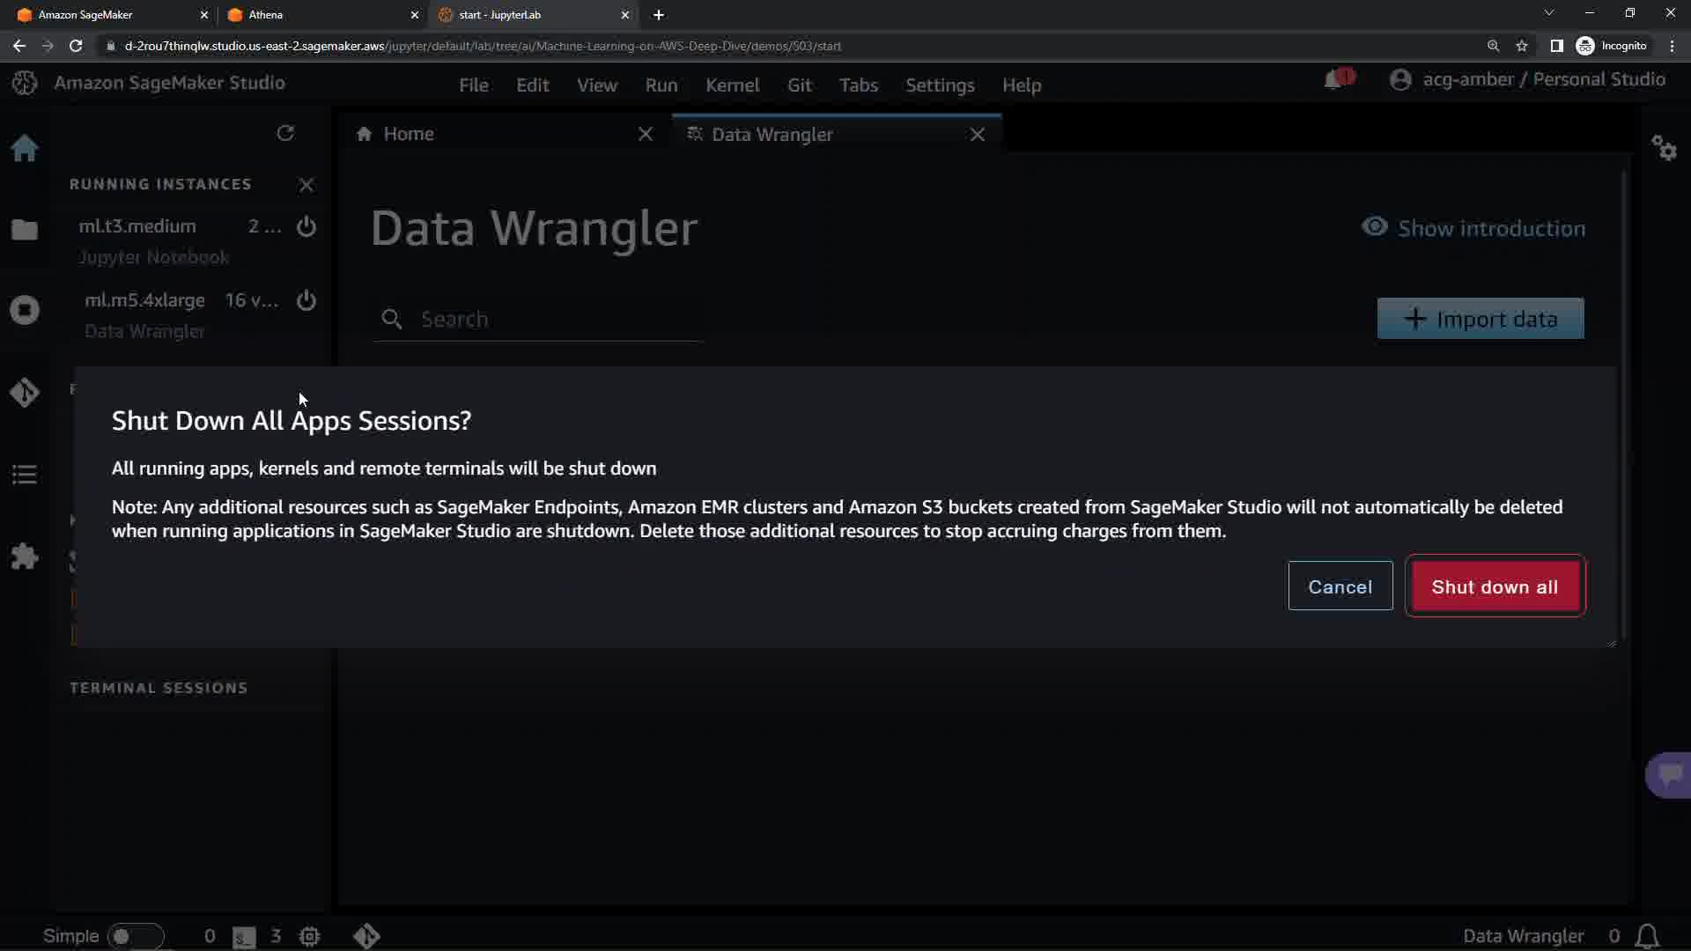Viewport: 1691px width, 951px height.
Task: Confirm with Shut down all button
Action: (1495, 586)
